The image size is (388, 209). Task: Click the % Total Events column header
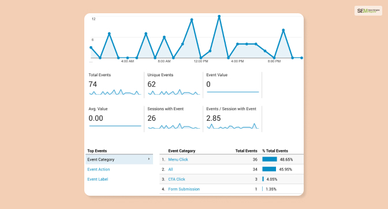click(275, 151)
